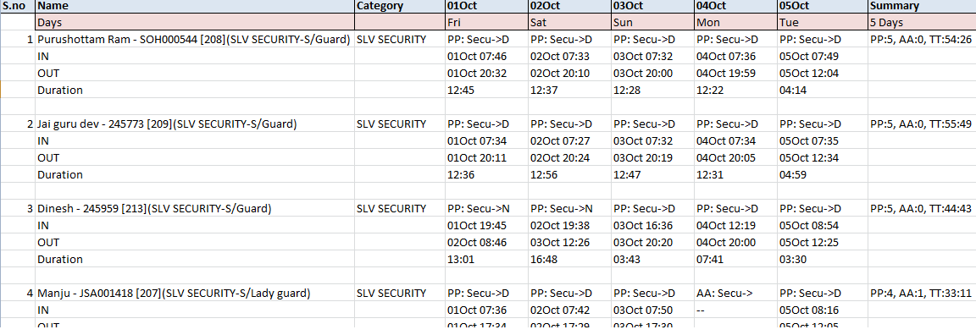Click the Category column header

coord(400,6)
